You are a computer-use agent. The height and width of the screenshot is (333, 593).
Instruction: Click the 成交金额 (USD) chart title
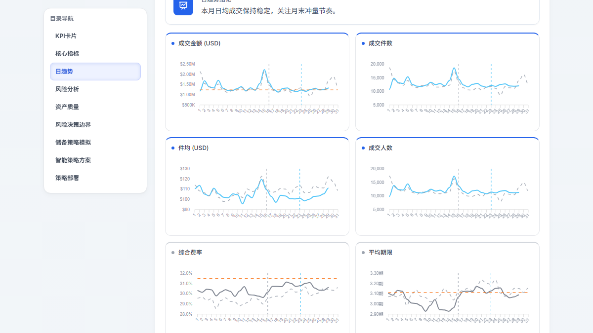(x=199, y=43)
